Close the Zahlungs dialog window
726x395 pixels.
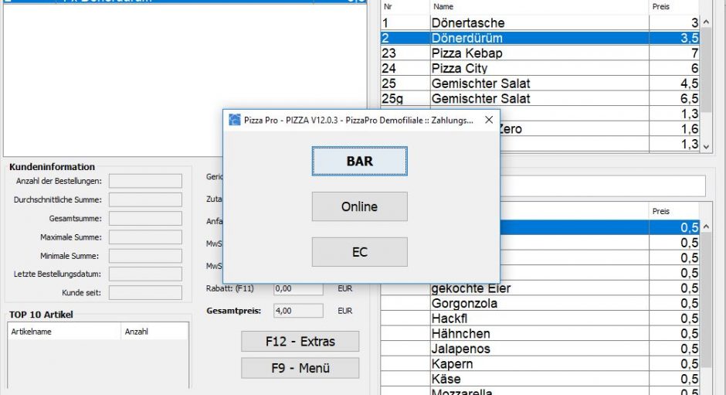click(488, 120)
